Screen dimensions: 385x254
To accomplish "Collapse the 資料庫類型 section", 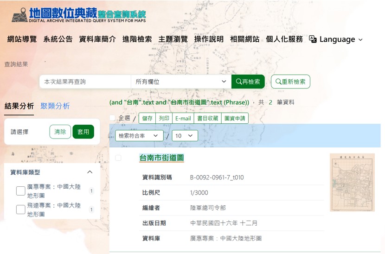I will [90, 172].
